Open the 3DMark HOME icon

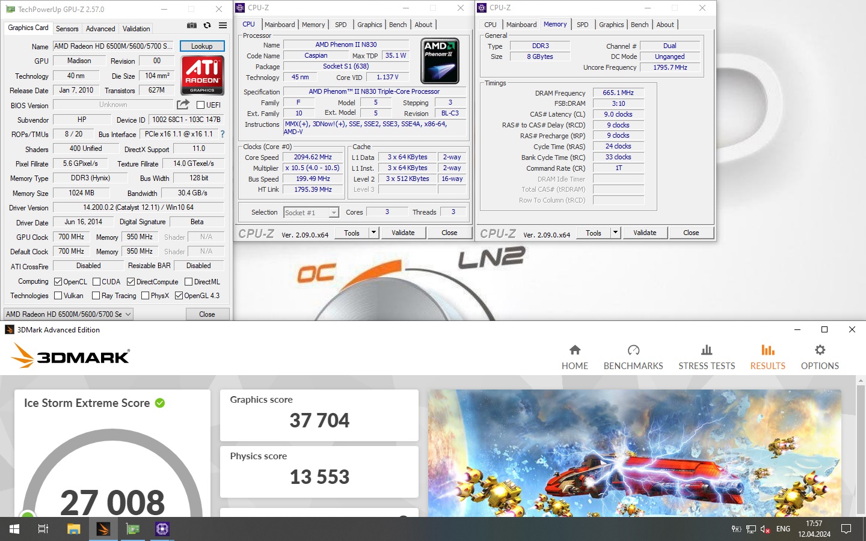tap(575, 350)
